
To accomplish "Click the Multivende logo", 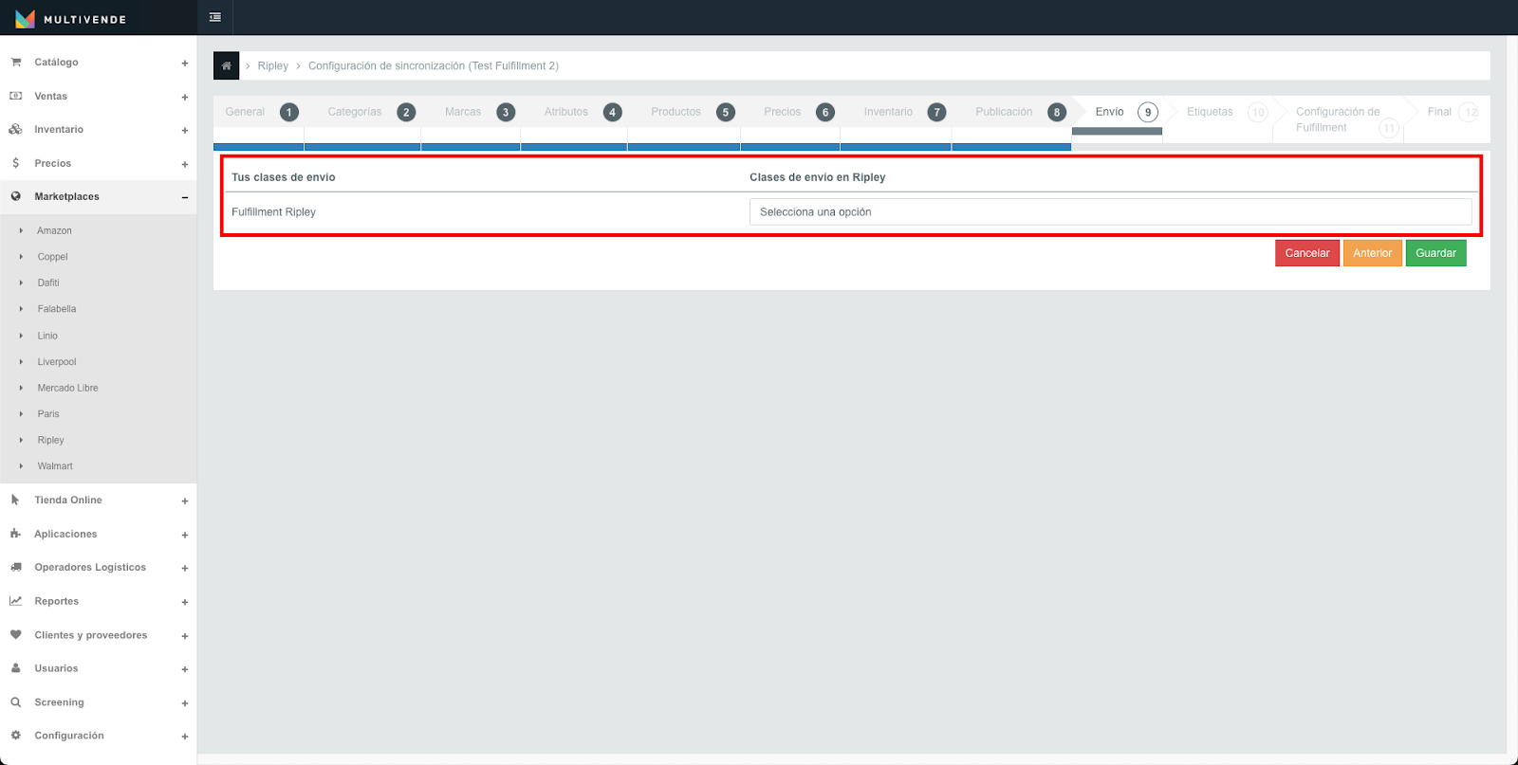I will coord(71,19).
